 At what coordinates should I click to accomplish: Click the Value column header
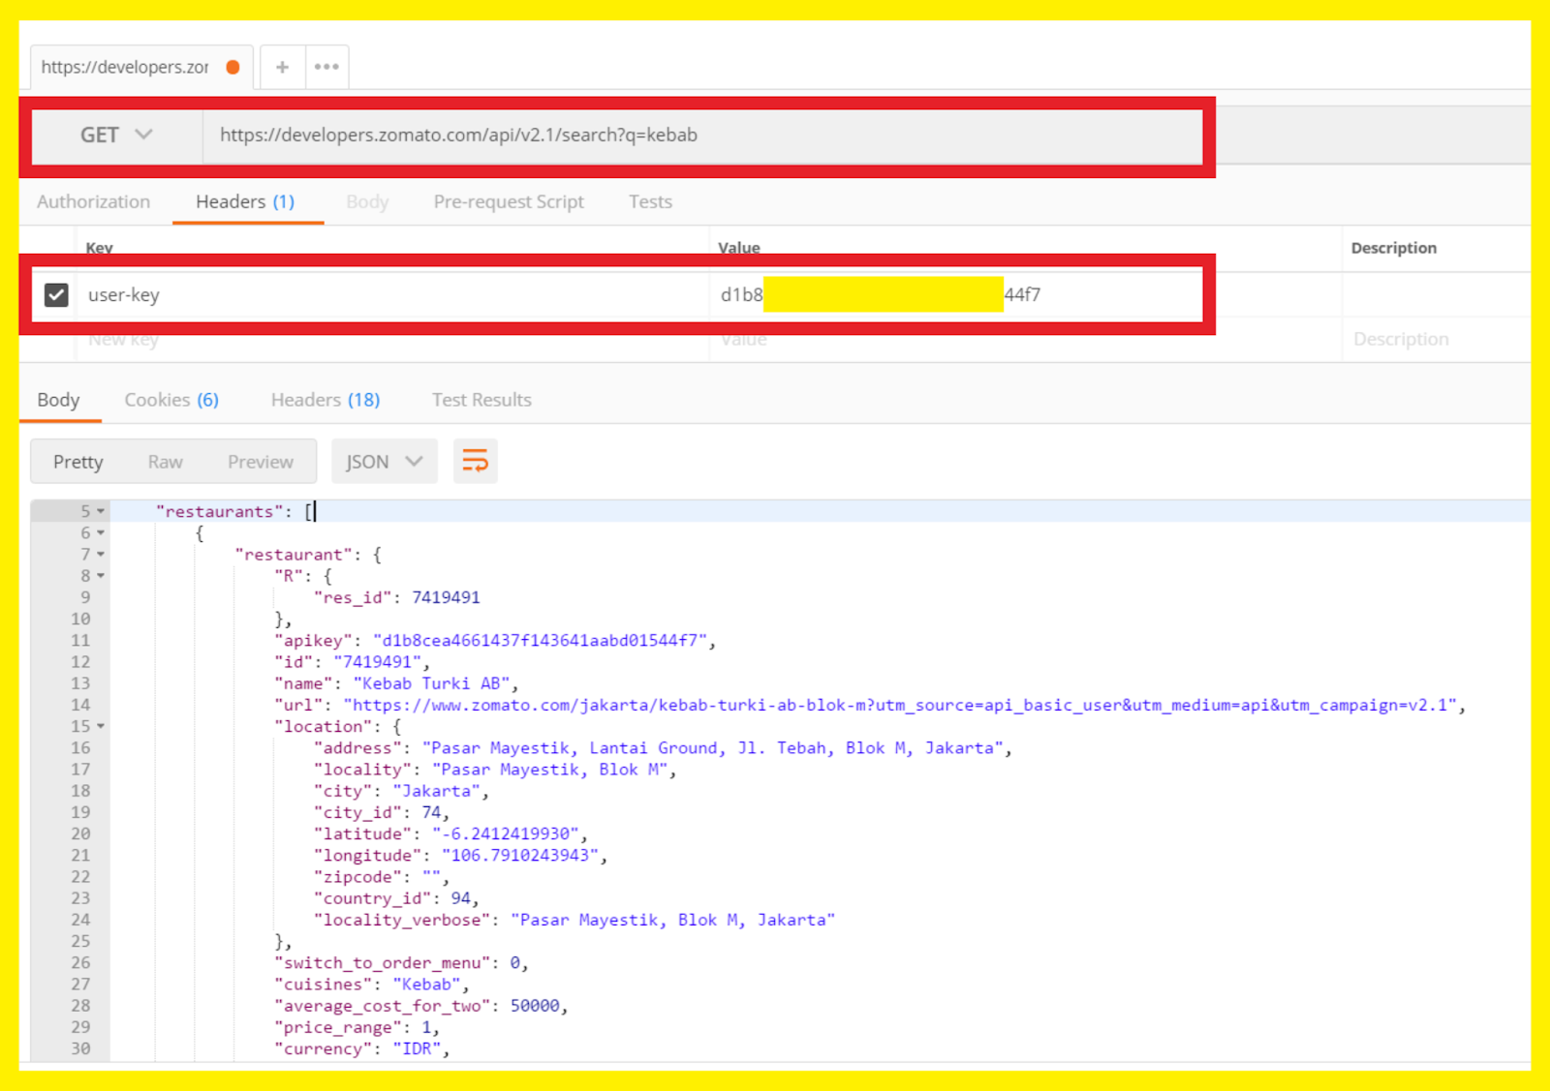coord(739,248)
